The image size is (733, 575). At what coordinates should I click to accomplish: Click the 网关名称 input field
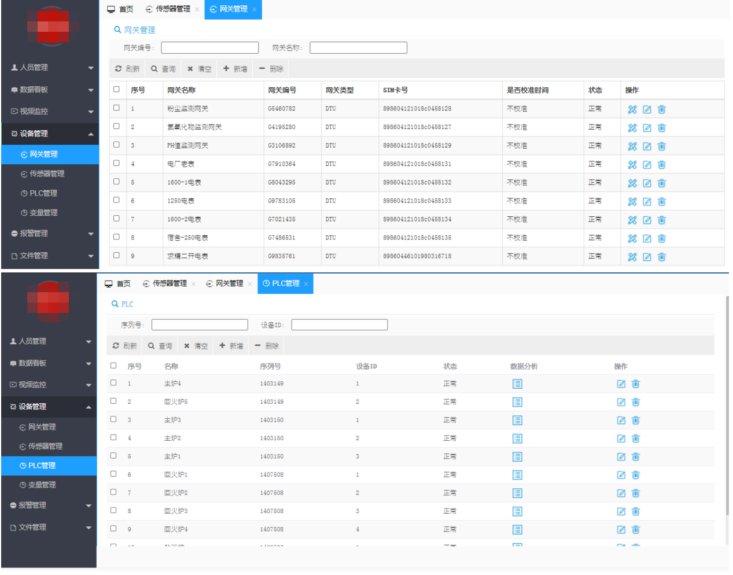click(358, 48)
